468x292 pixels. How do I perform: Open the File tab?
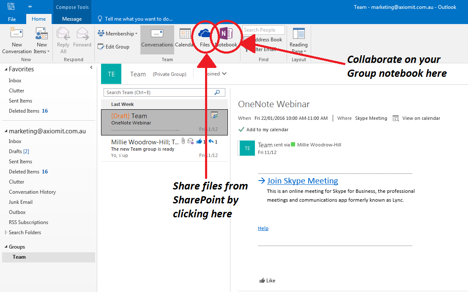pyautogui.click(x=12, y=19)
